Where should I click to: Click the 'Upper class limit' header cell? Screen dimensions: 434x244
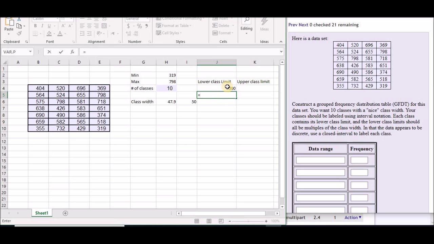(x=255, y=82)
